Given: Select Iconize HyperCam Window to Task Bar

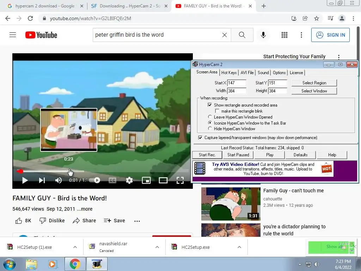Looking at the screenshot, I should click(209, 123).
